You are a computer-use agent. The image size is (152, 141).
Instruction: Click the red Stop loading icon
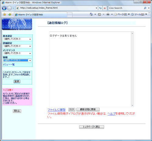[x=105, y=8]
